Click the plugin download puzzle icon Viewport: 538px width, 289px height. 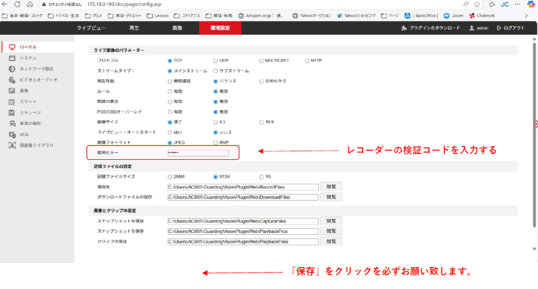pyautogui.click(x=403, y=28)
